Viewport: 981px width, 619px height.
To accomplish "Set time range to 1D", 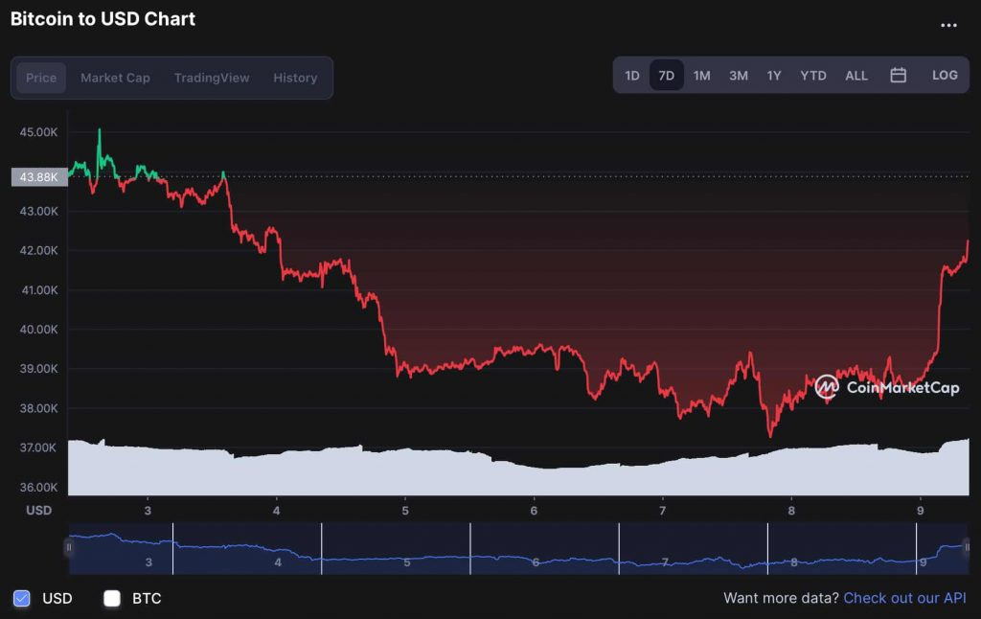I will (x=632, y=75).
